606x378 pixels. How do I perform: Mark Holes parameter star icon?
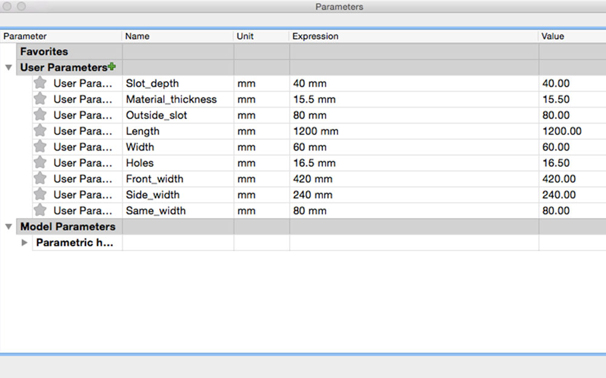pyautogui.click(x=40, y=163)
